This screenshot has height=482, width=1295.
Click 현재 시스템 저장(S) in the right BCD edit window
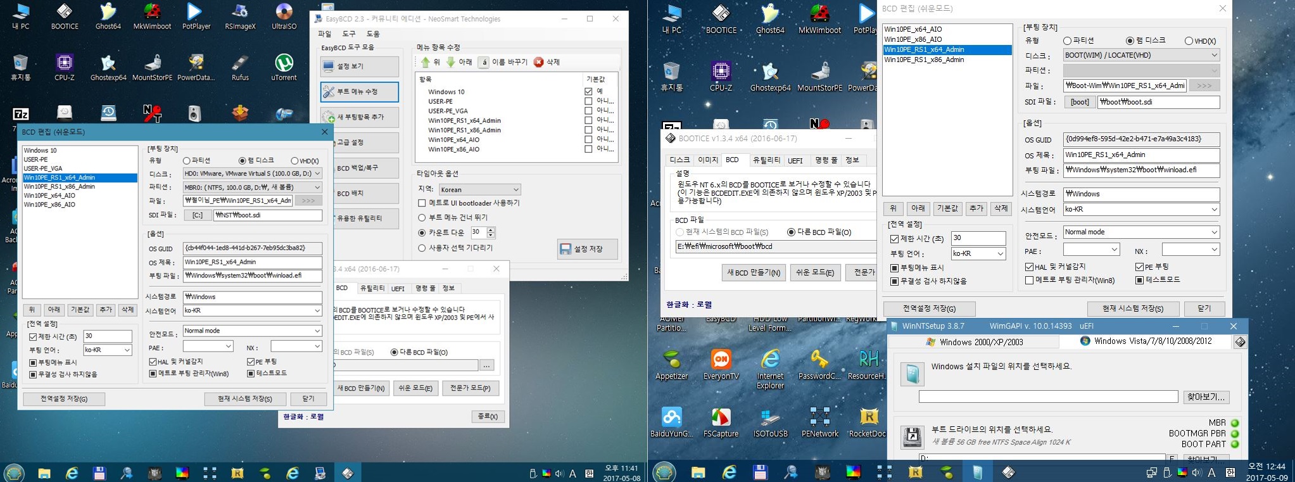(1133, 308)
